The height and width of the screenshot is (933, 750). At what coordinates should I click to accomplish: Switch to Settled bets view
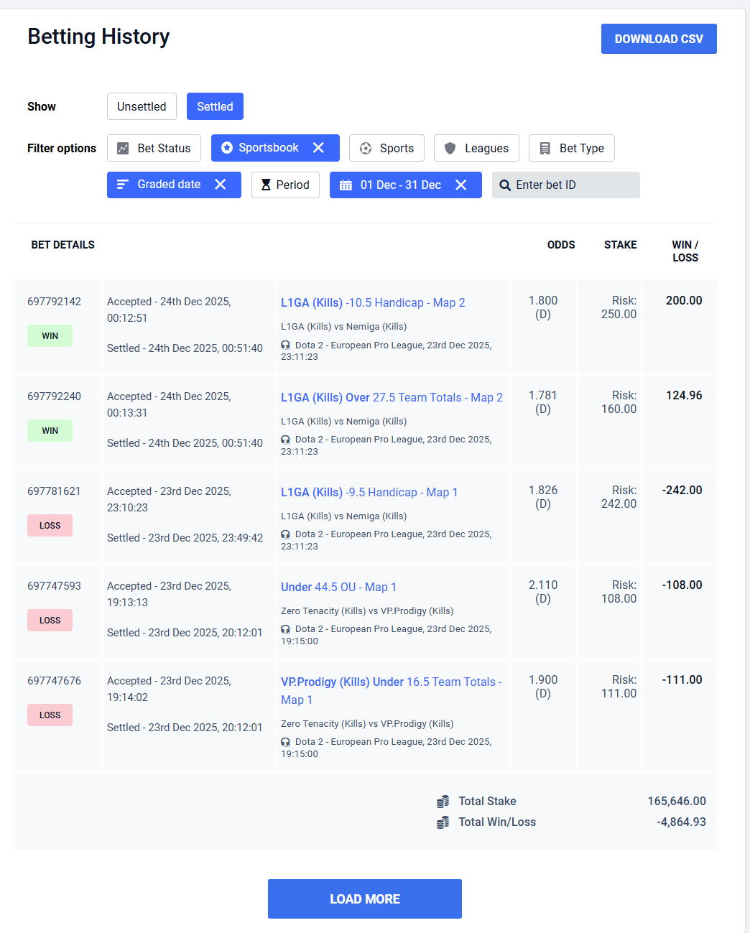pos(215,106)
